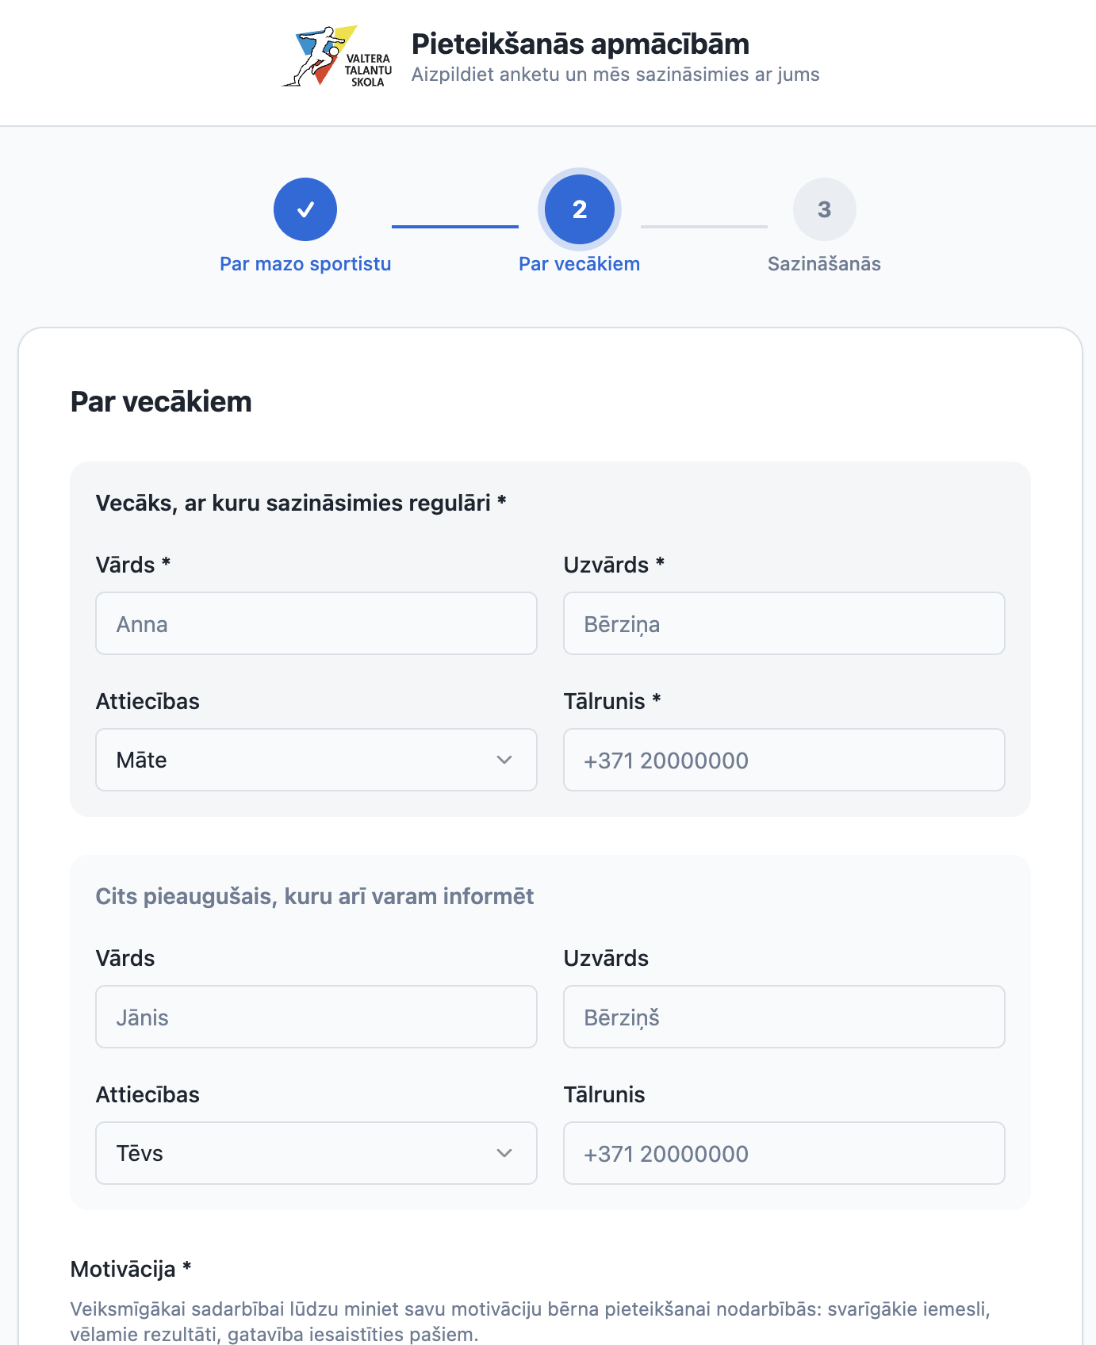This screenshot has width=1096, height=1345.
Task: Click the Uzvārds field with Bērziņš placeholder
Action: 784,1017
